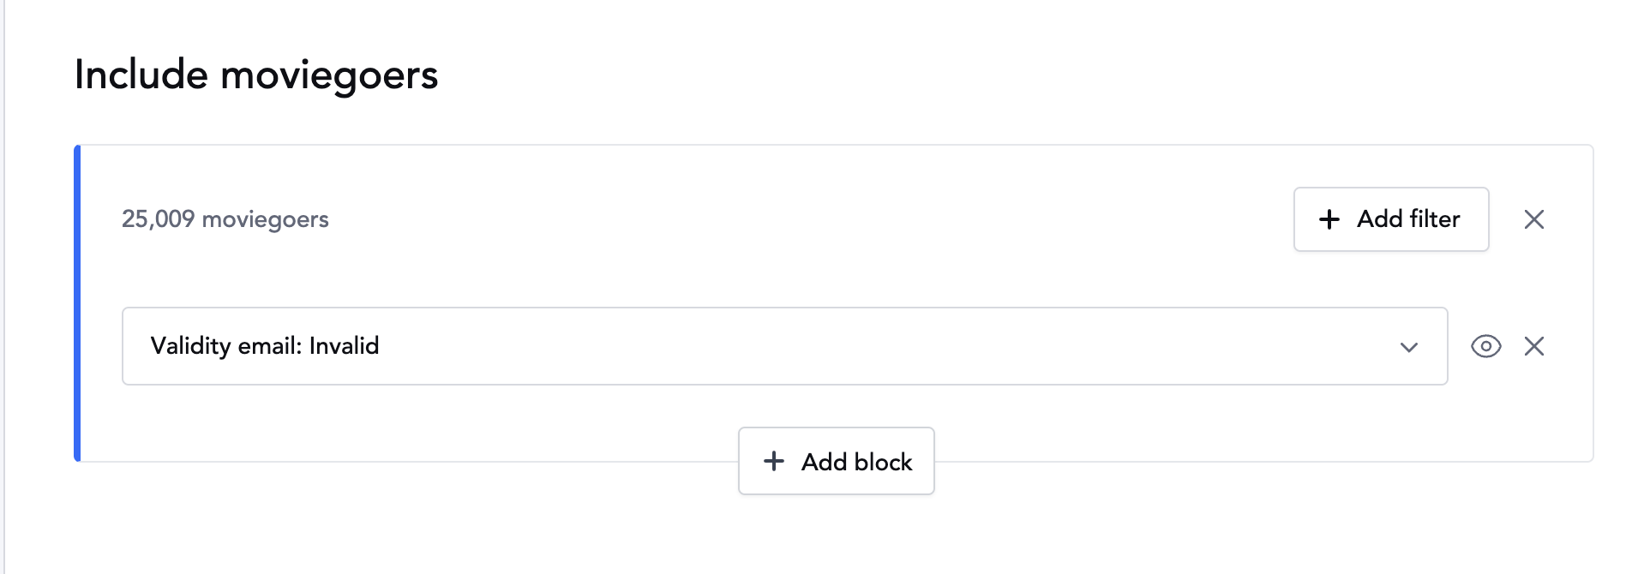Click the 25,009 number in the block header
The width and height of the screenshot is (1644, 574).
[x=159, y=219]
